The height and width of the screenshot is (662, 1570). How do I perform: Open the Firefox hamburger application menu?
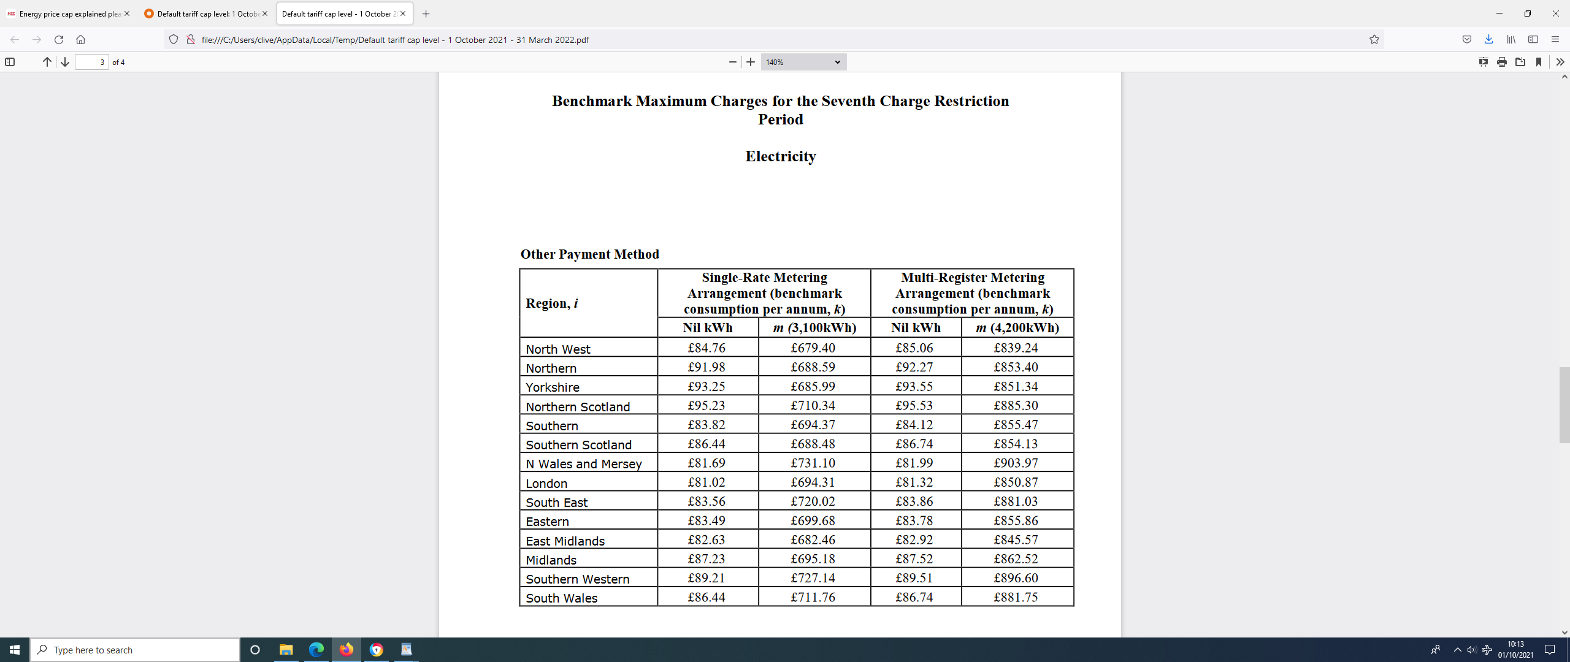[x=1555, y=40]
